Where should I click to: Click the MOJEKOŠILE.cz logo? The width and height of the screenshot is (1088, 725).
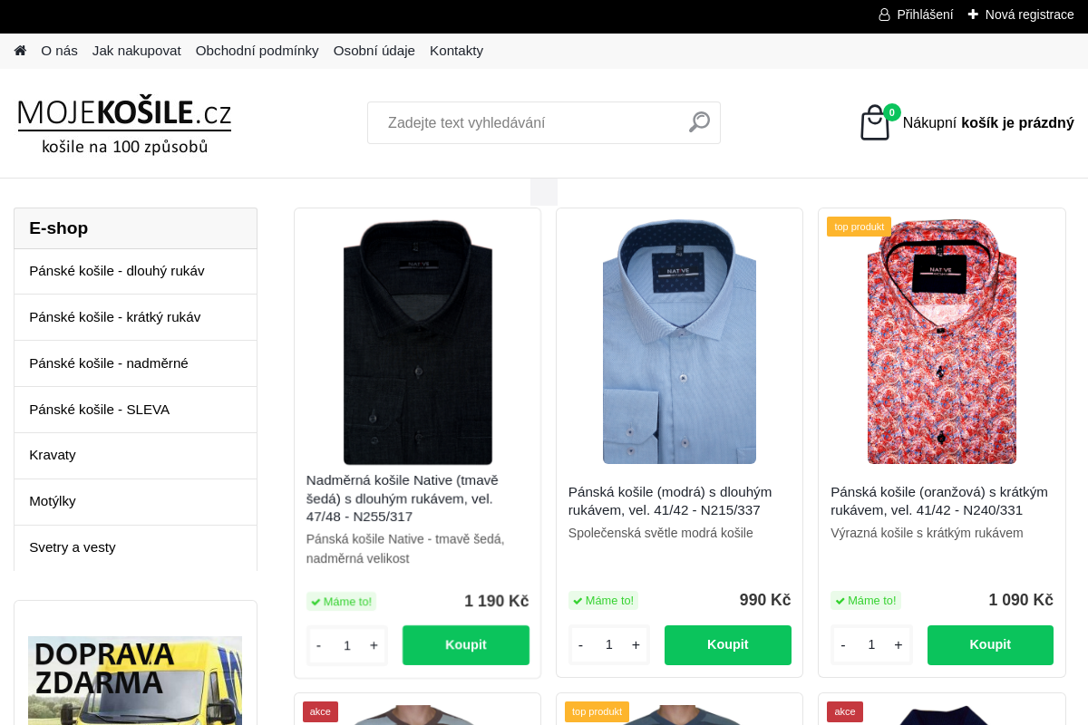[x=124, y=126]
